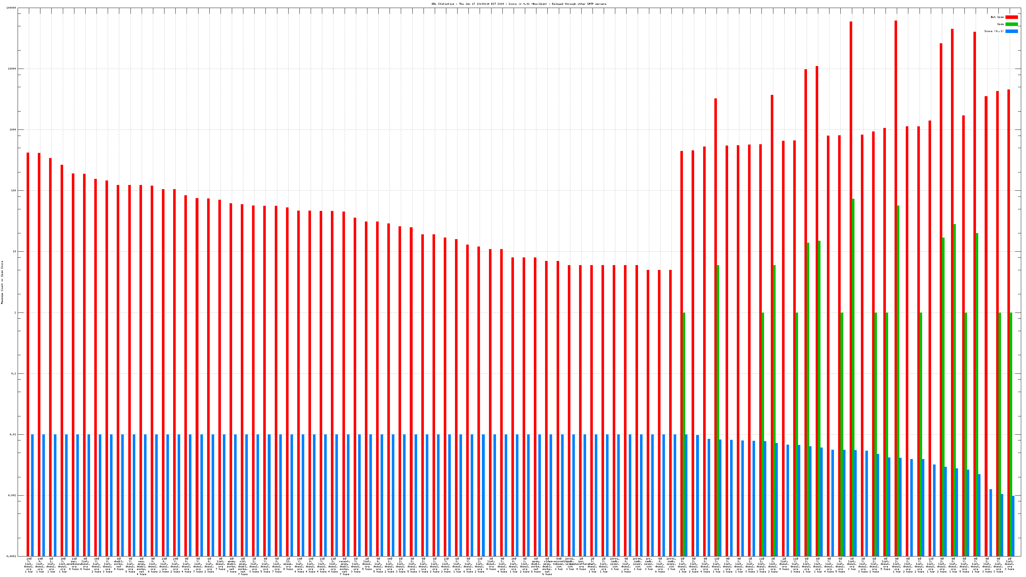Click the 0.0001 y-axis tick label
The width and height of the screenshot is (1026, 577).
tap(12, 556)
